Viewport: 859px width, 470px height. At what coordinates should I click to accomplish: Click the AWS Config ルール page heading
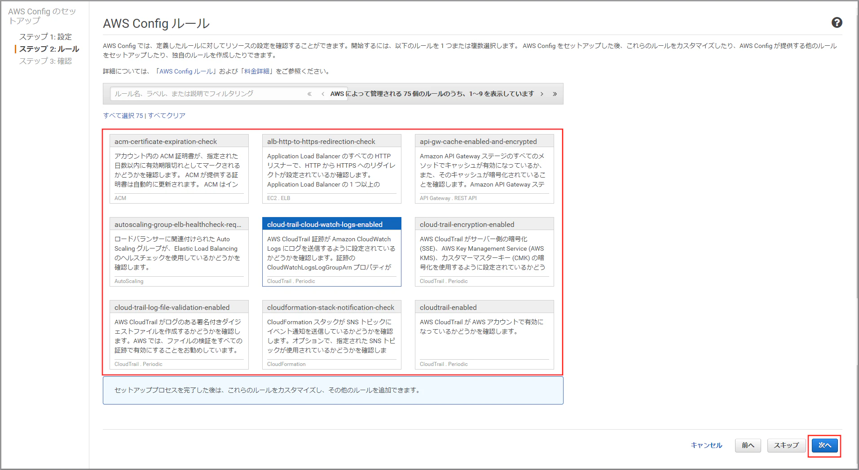point(156,23)
